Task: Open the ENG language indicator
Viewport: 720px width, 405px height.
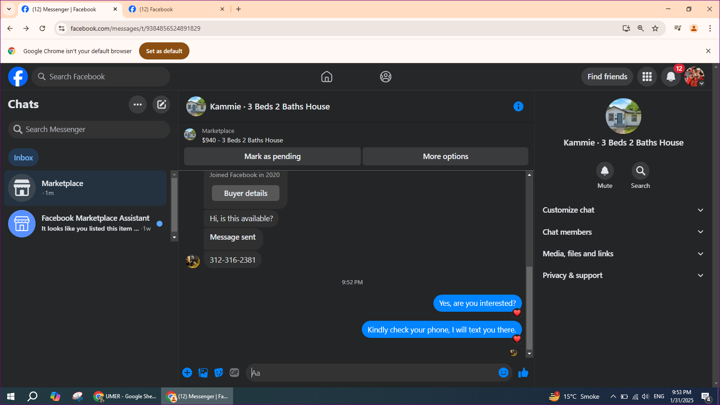Action: click(x=659, y=396)
